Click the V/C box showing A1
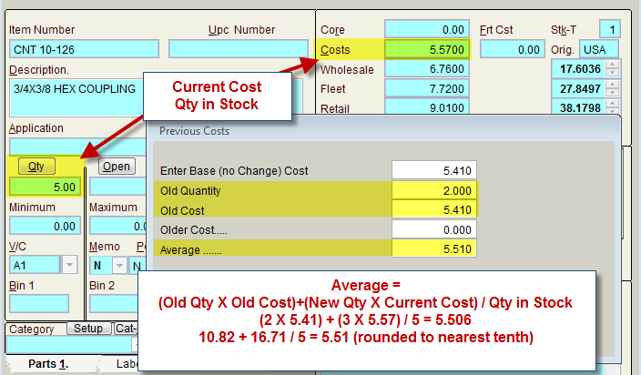Screen dimensions: 641x375 [35, 265]
